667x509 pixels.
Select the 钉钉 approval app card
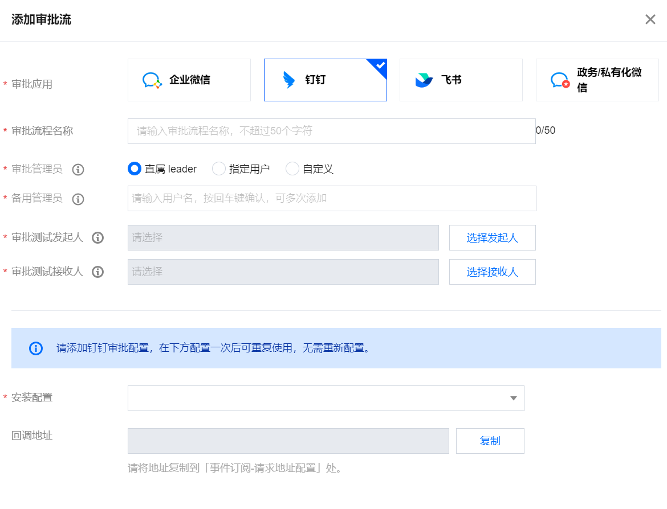pyautogui.click(x=326, y=80)
